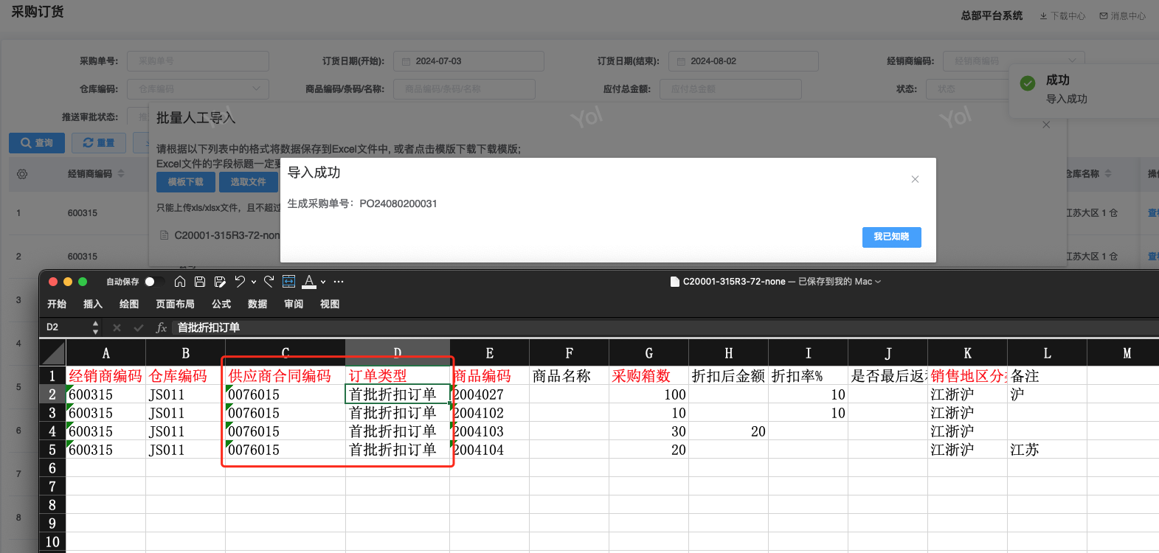This screenshot has width=1159, height=553.
Task: Select cell G2 containing 100
Action: click(648, 394)
